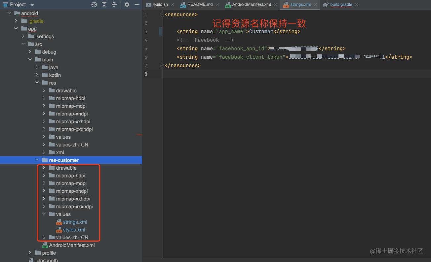Expand the java folder under main
Image resolution: width=431 pixels, height=262 pixels.
click(x=37, y=67)
